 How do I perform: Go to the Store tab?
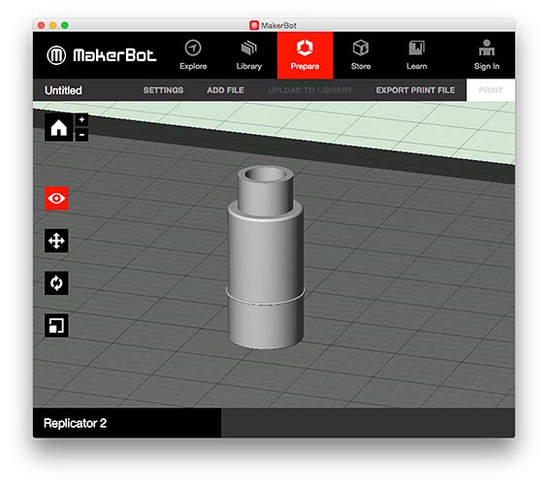(x=361, y=55)
